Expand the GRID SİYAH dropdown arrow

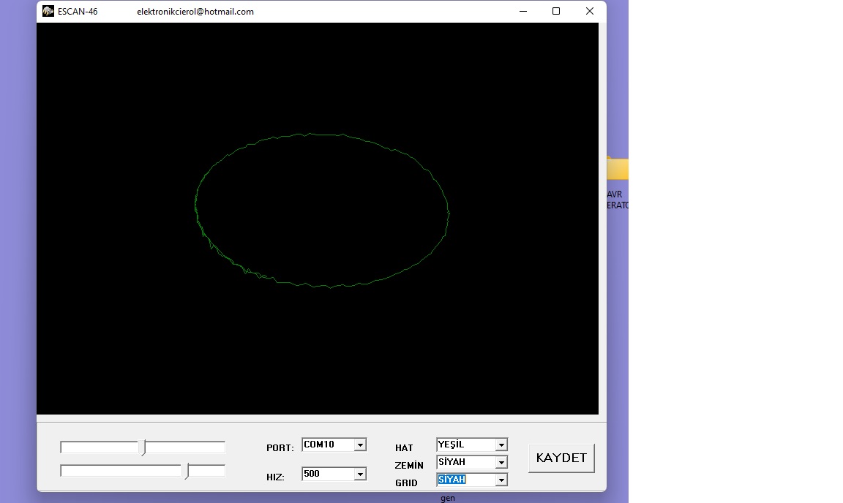(501, 480)
